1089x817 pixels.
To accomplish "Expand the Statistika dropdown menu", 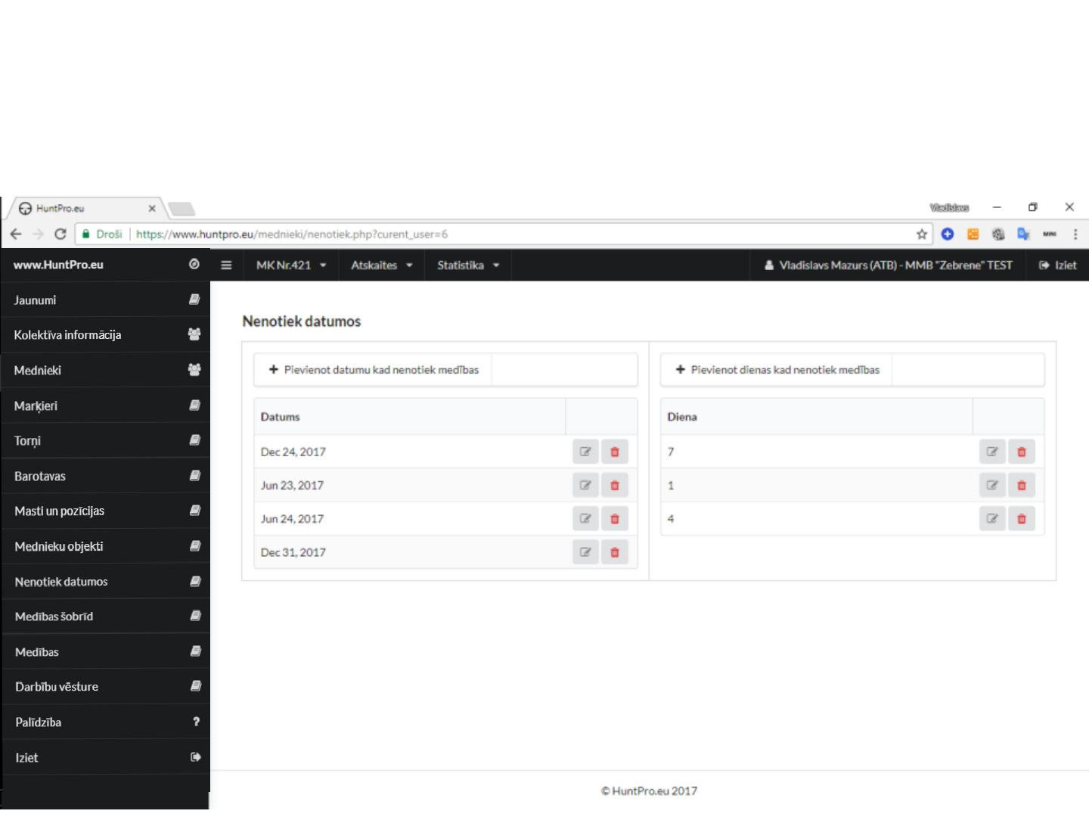I will tap(468, 265).
